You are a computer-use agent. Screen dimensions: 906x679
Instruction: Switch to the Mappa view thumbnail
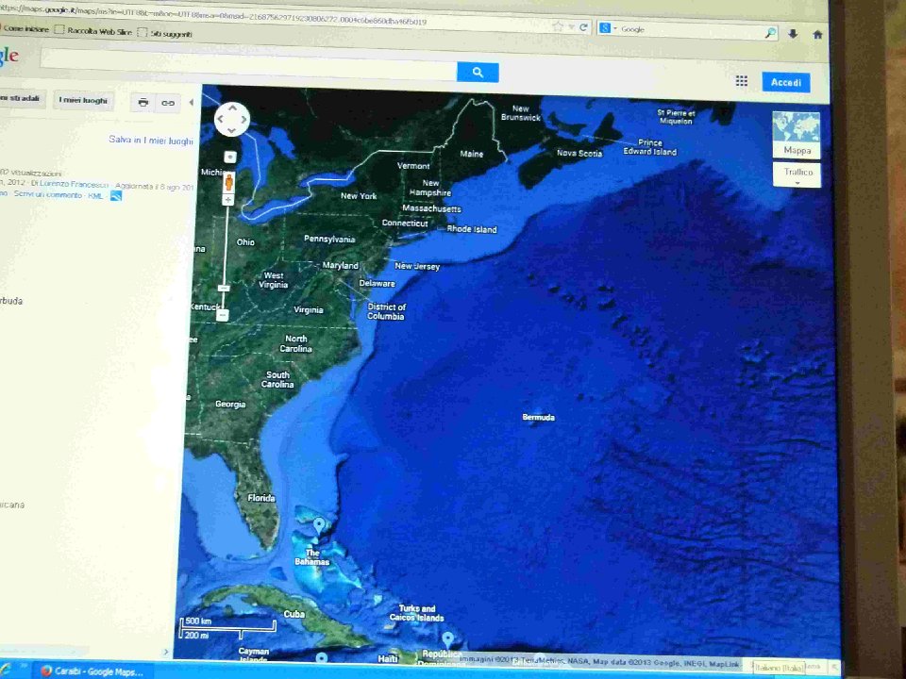[797, 135]
